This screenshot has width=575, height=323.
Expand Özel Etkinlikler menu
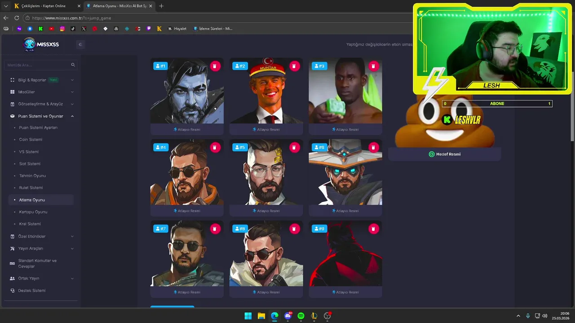[42, 236]
